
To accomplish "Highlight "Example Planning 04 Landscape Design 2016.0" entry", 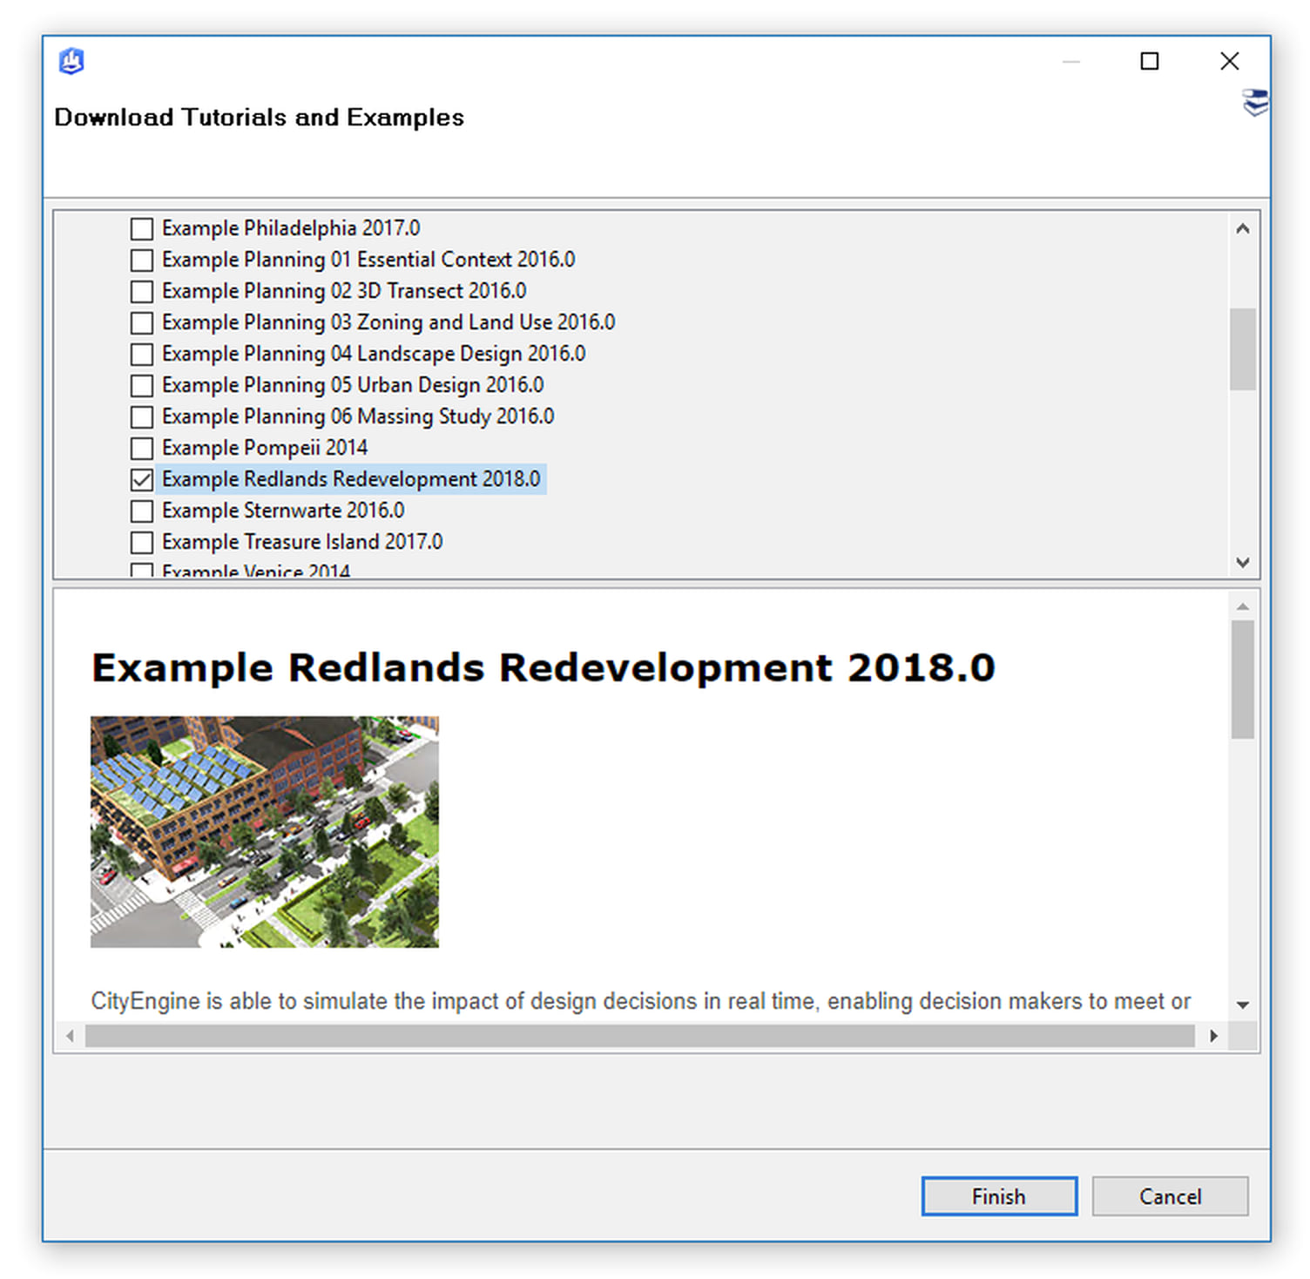I will [374, 354].
